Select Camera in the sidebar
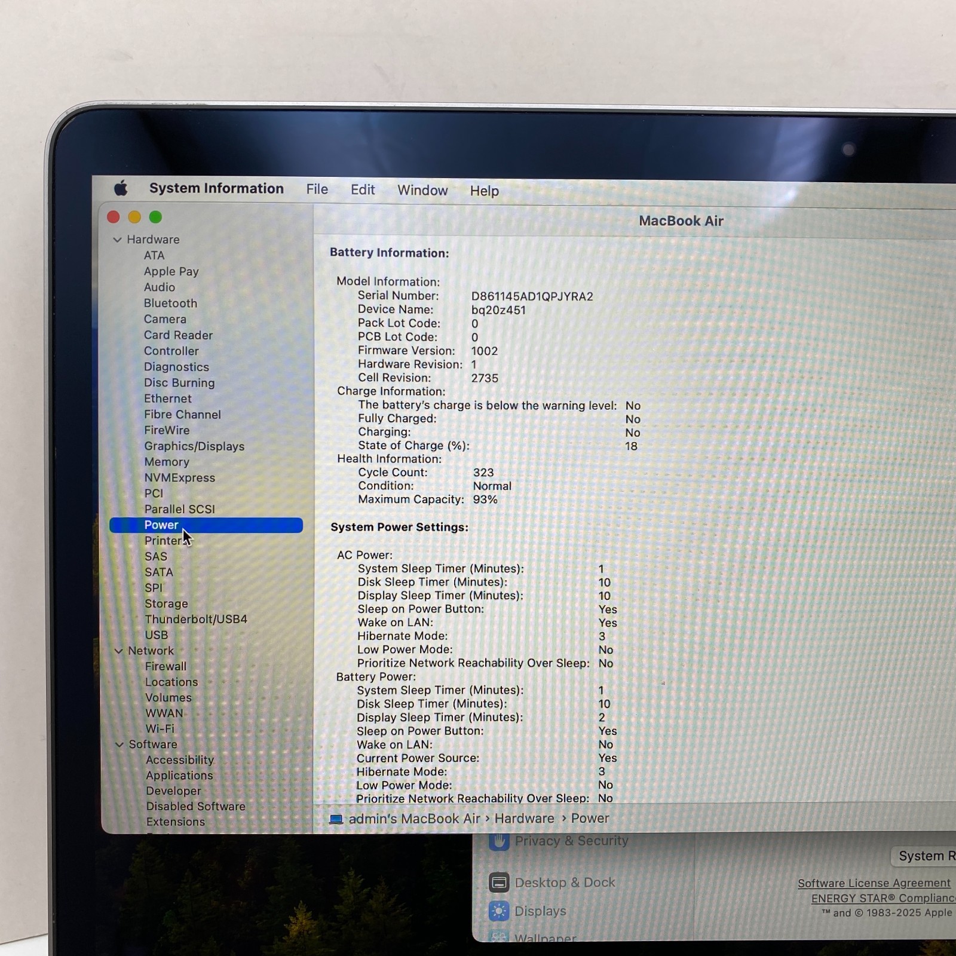956x956 pixels. (165, 319)
